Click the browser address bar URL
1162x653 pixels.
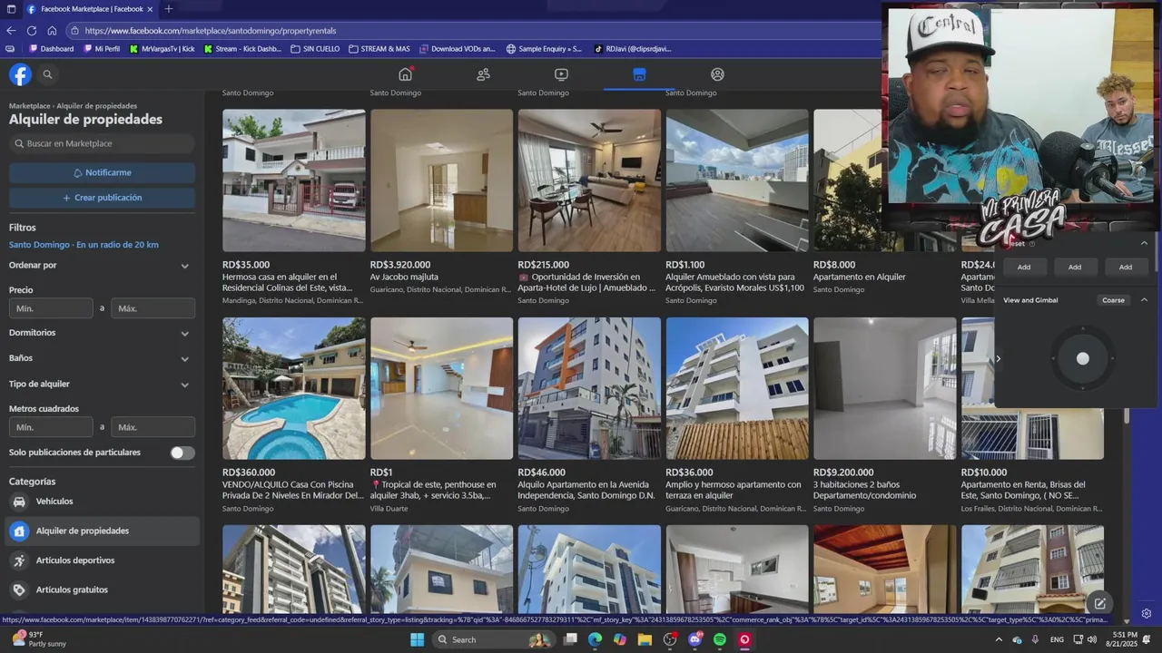(x=211, y=30)
